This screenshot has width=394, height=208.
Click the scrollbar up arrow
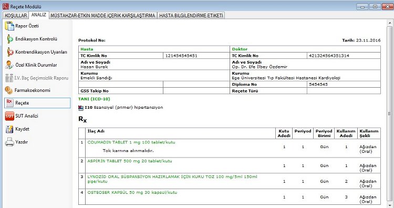[390, 23]
